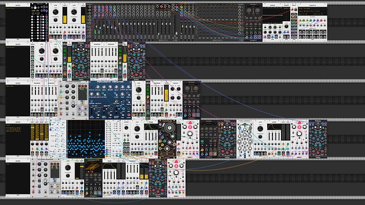Adjust second LFO frequency knob in second row
365x205 pixels.
click(56, 51)
